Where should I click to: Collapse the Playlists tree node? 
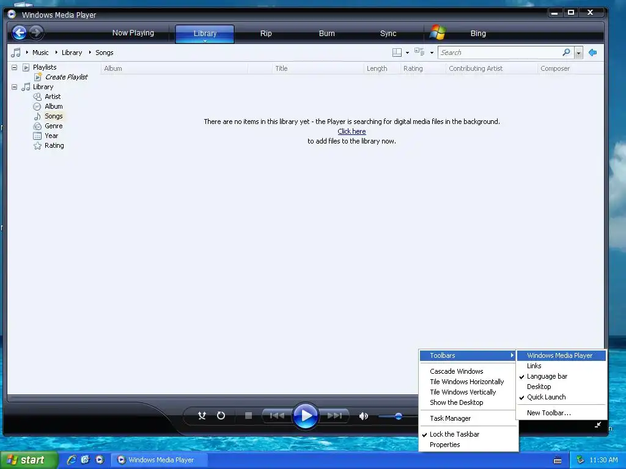pos(15,67)
